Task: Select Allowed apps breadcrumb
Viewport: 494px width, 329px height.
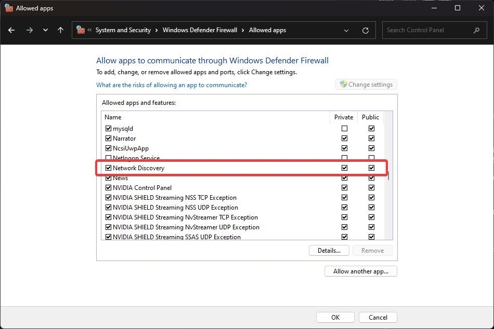Action: coord(267,30)
